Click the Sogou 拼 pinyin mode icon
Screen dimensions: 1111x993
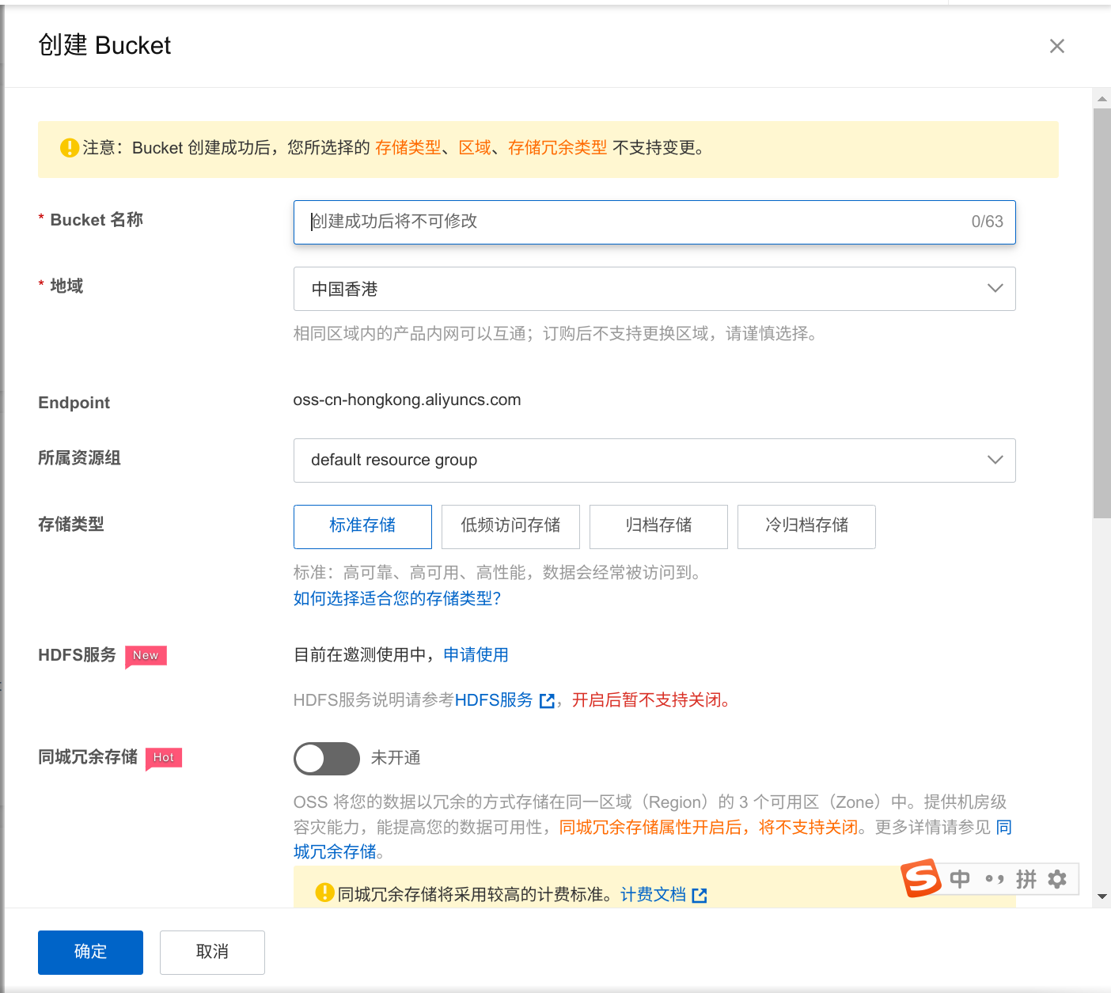pos(1026,879)
